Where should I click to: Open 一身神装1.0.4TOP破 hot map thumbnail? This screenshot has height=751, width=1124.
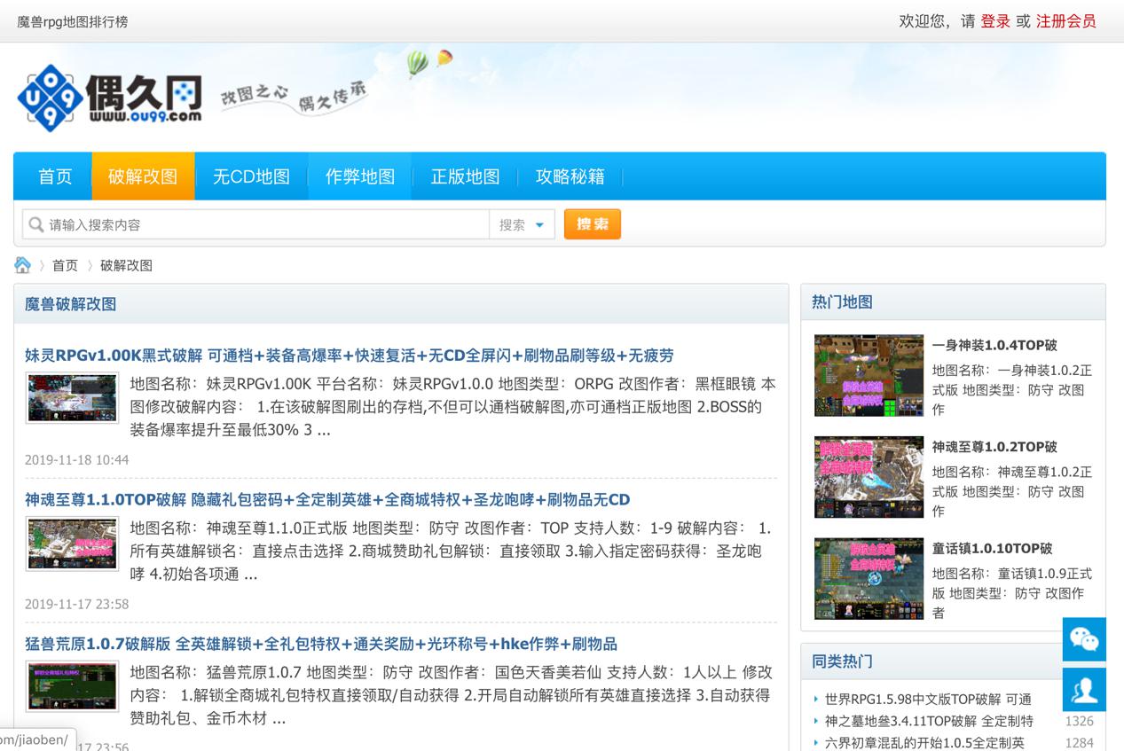[869, 376]
